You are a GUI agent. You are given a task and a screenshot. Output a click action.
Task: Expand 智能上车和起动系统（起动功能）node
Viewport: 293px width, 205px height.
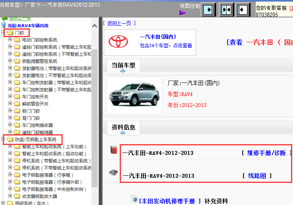10,153
